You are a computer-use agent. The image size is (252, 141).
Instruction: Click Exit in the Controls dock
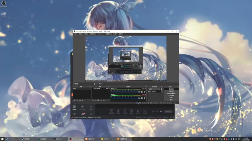point(171,100)
